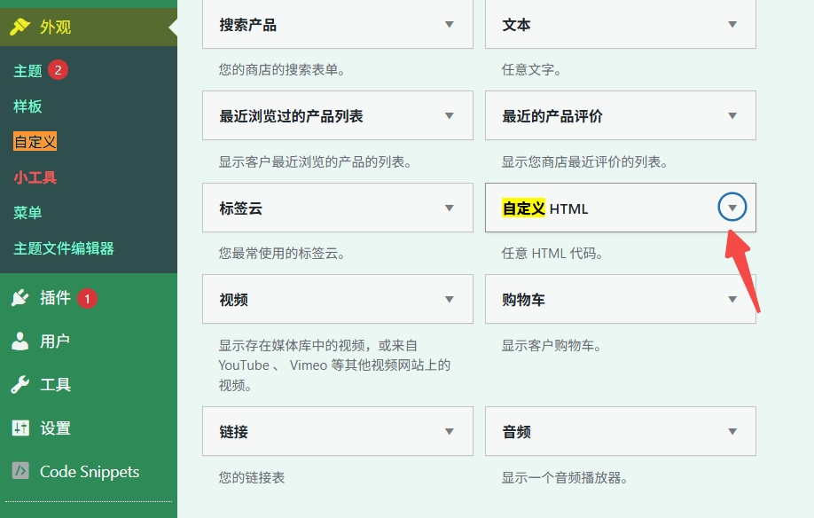
Task: Click description 显示客户购物车。
Action: [x=552, y=345]
